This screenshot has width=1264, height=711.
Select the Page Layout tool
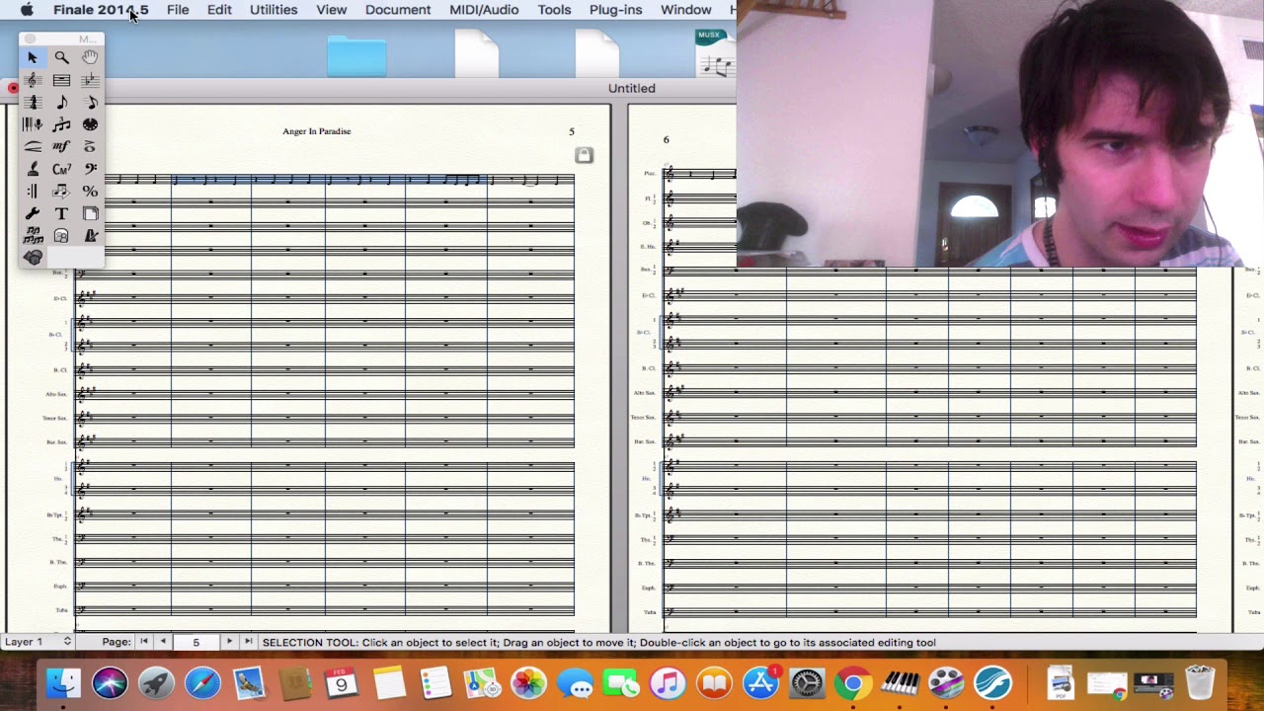tap(90, 213)
